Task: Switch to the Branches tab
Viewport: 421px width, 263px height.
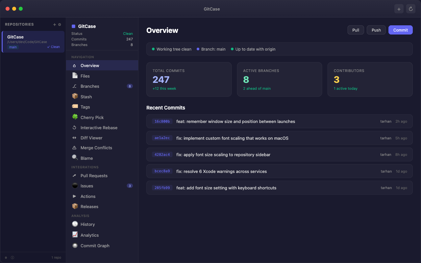Action: click(89, 86)
